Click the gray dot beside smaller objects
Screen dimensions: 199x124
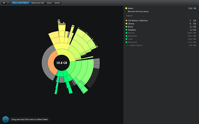click(126, 45)
